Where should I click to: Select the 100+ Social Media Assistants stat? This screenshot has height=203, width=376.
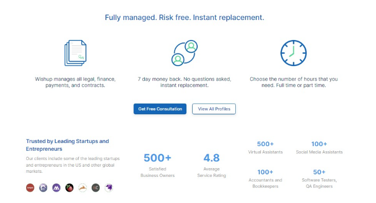pyautogui.click(x=319, y=148)
